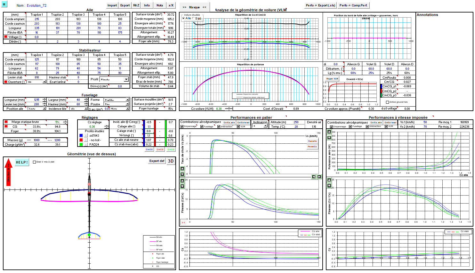Toggle Intéraction checkbox in Performances en palier
The height and width of the screenshot is (273, 475).
(x=219, y=126)
